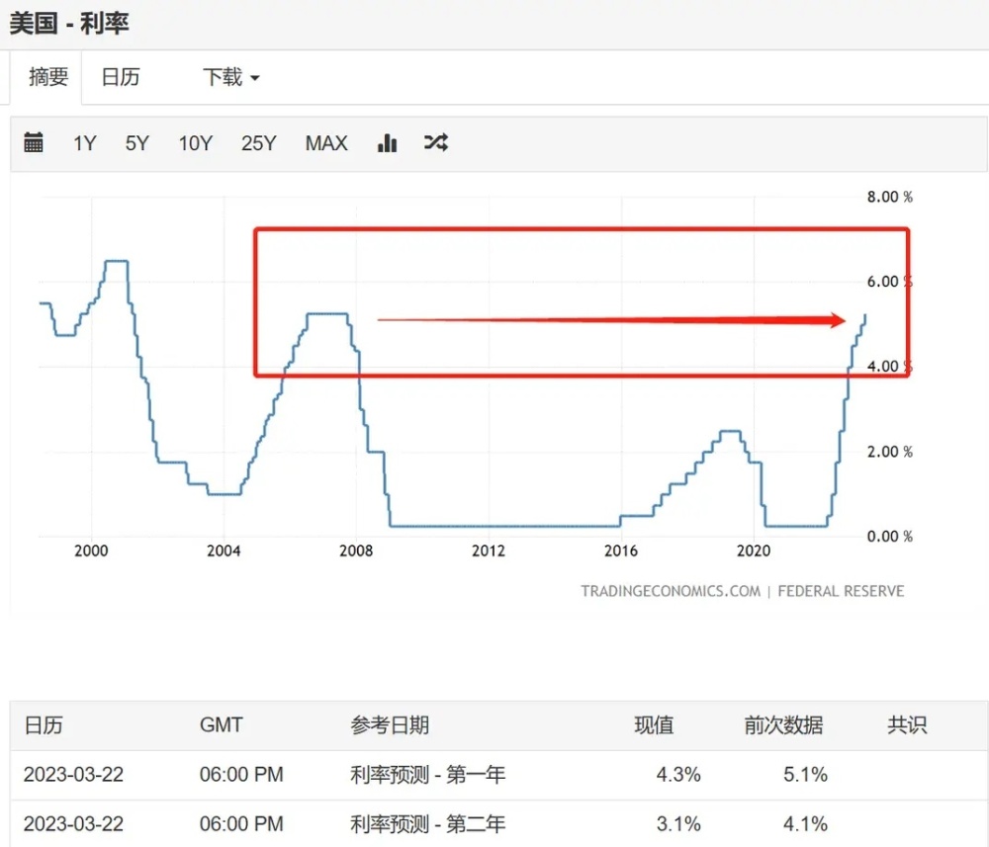Select the 1Y time range
The image size is (989, 847).
click(x=84, y=143)
